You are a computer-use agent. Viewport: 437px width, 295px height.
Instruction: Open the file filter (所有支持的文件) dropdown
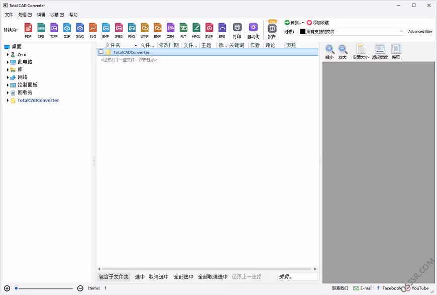352,32
